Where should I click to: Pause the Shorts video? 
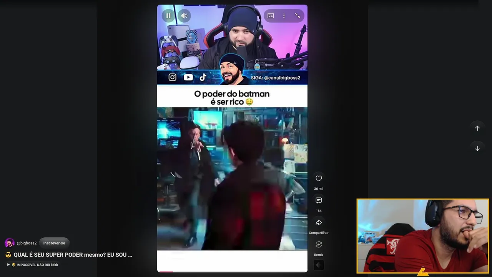tap(168, 16)
